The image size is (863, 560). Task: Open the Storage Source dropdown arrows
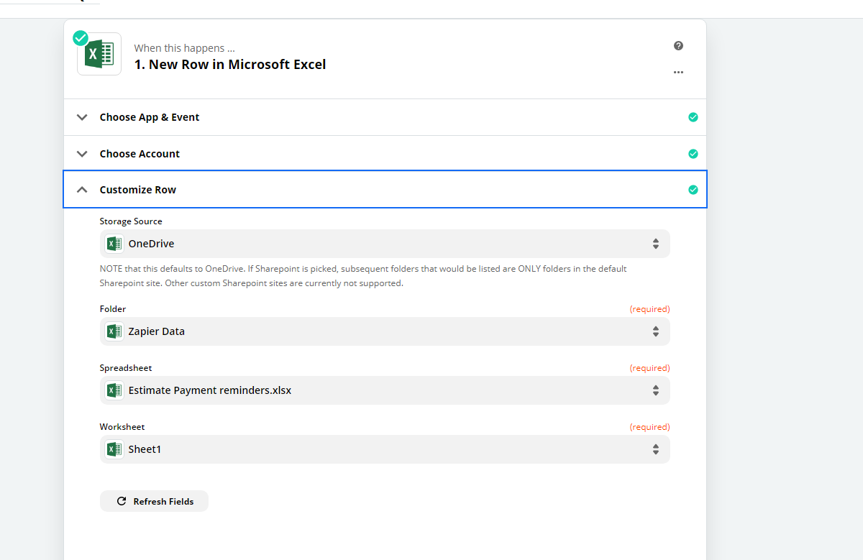coord(656,244)
